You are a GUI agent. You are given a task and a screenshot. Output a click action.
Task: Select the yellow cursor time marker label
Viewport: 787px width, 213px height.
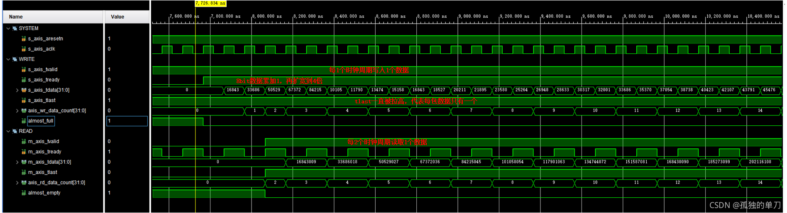tap(210, 3)
